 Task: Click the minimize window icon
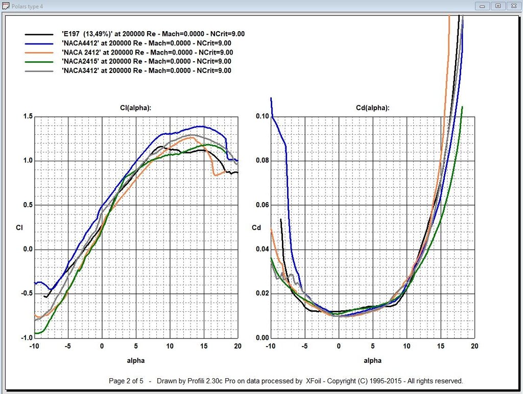pyautogui.click(x=482, y=6)
